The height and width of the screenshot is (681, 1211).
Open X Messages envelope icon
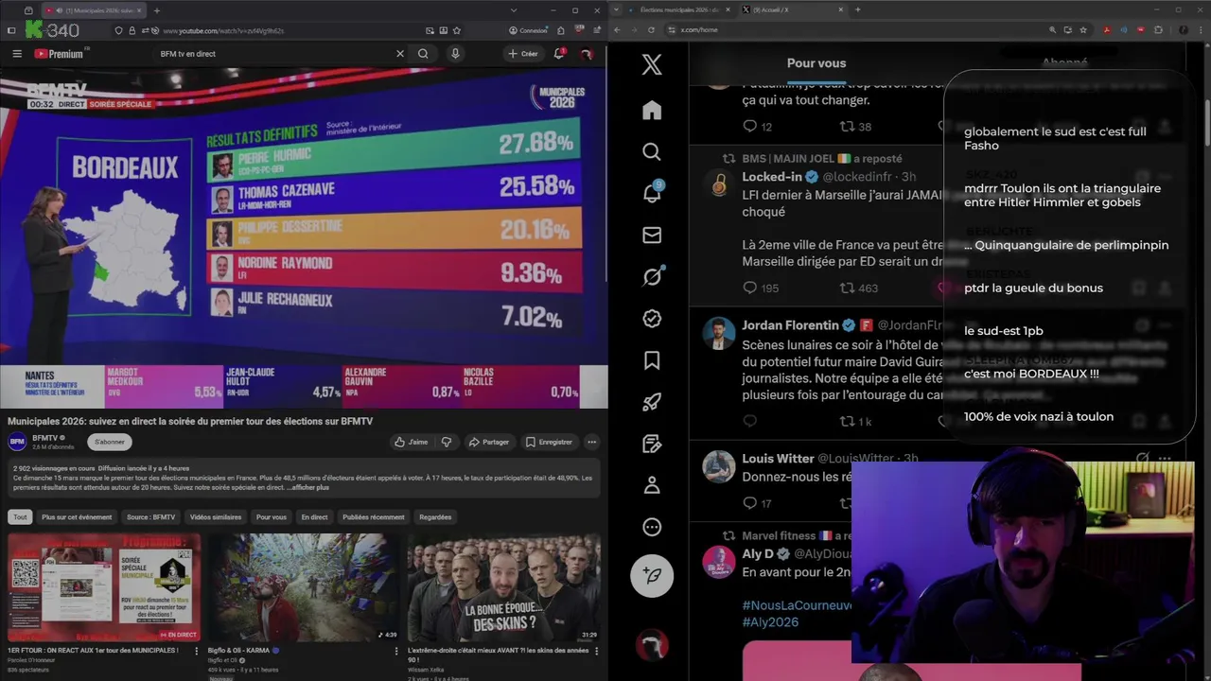(x=652, y=236)
